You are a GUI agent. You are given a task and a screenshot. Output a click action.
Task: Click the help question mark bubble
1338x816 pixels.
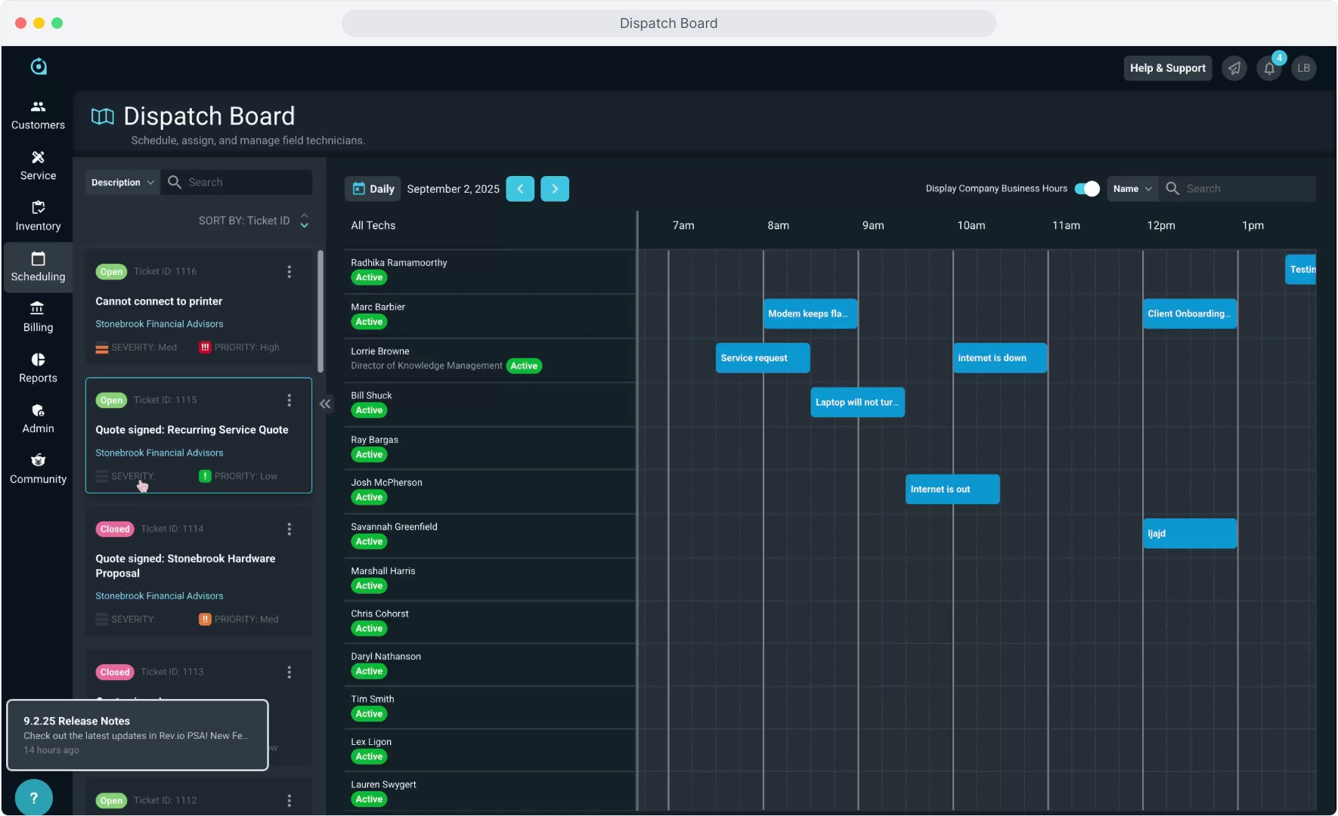(x=33, y=798)
